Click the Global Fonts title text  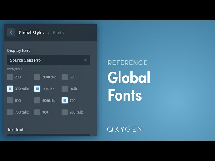[129, 86]
